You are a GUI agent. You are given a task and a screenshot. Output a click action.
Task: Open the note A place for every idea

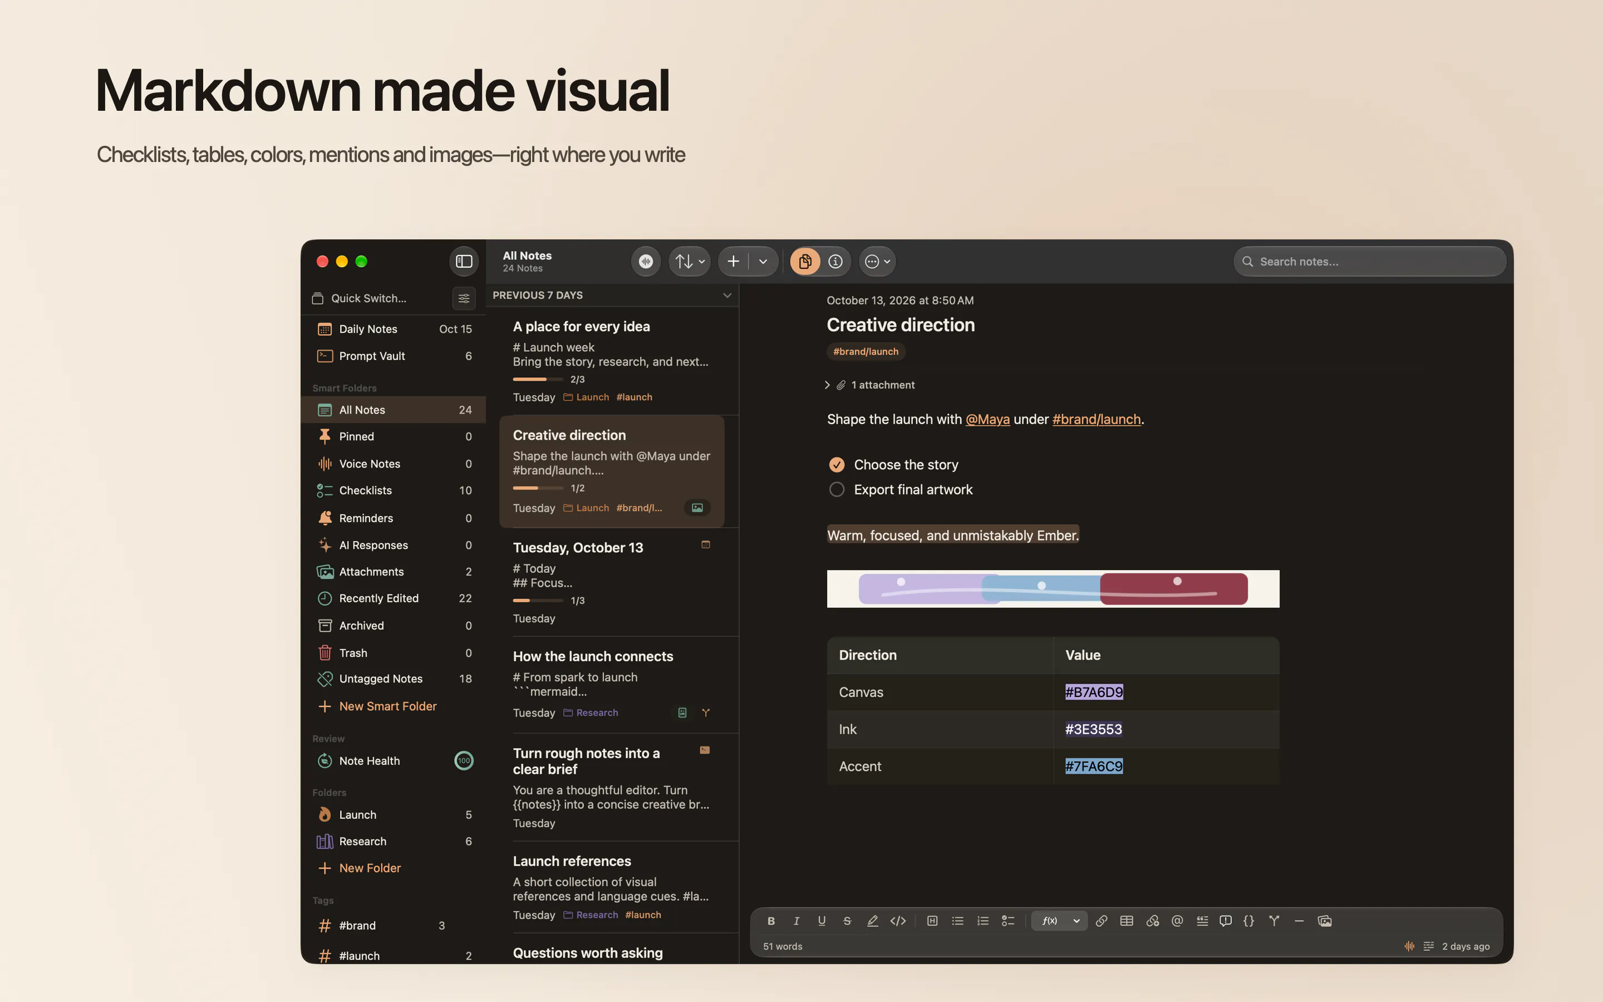point(612,361)
